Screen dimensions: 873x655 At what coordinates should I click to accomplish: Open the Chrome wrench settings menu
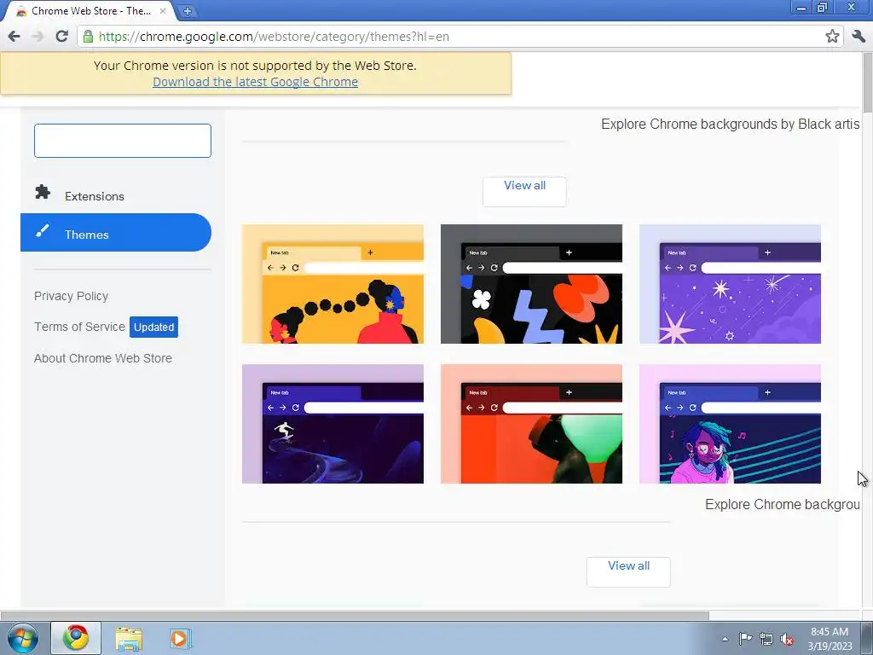pyautogui.click(x=859, y=36)
